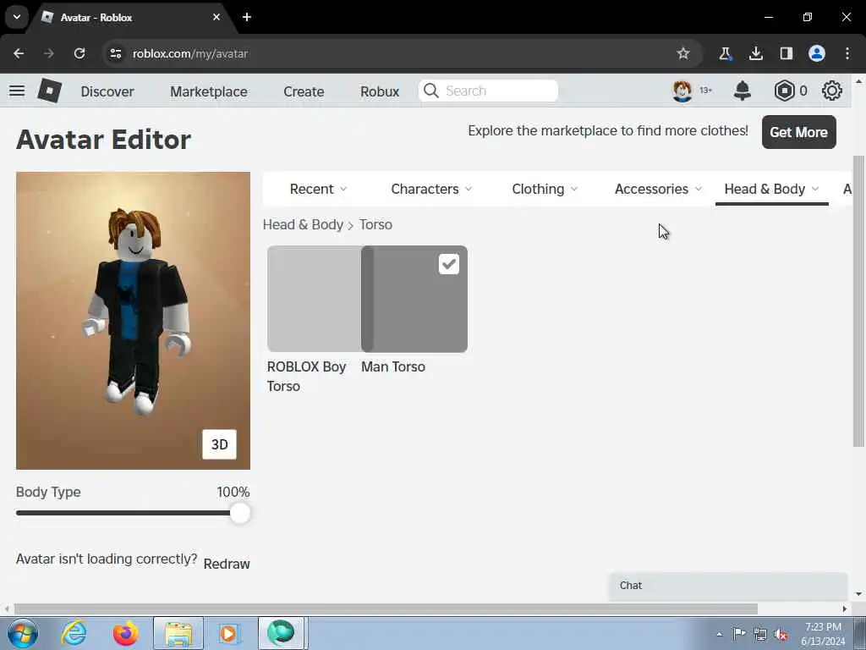Go back to the previous page
The height and width of the screenshot is (650, 866).
pos(19,53)
